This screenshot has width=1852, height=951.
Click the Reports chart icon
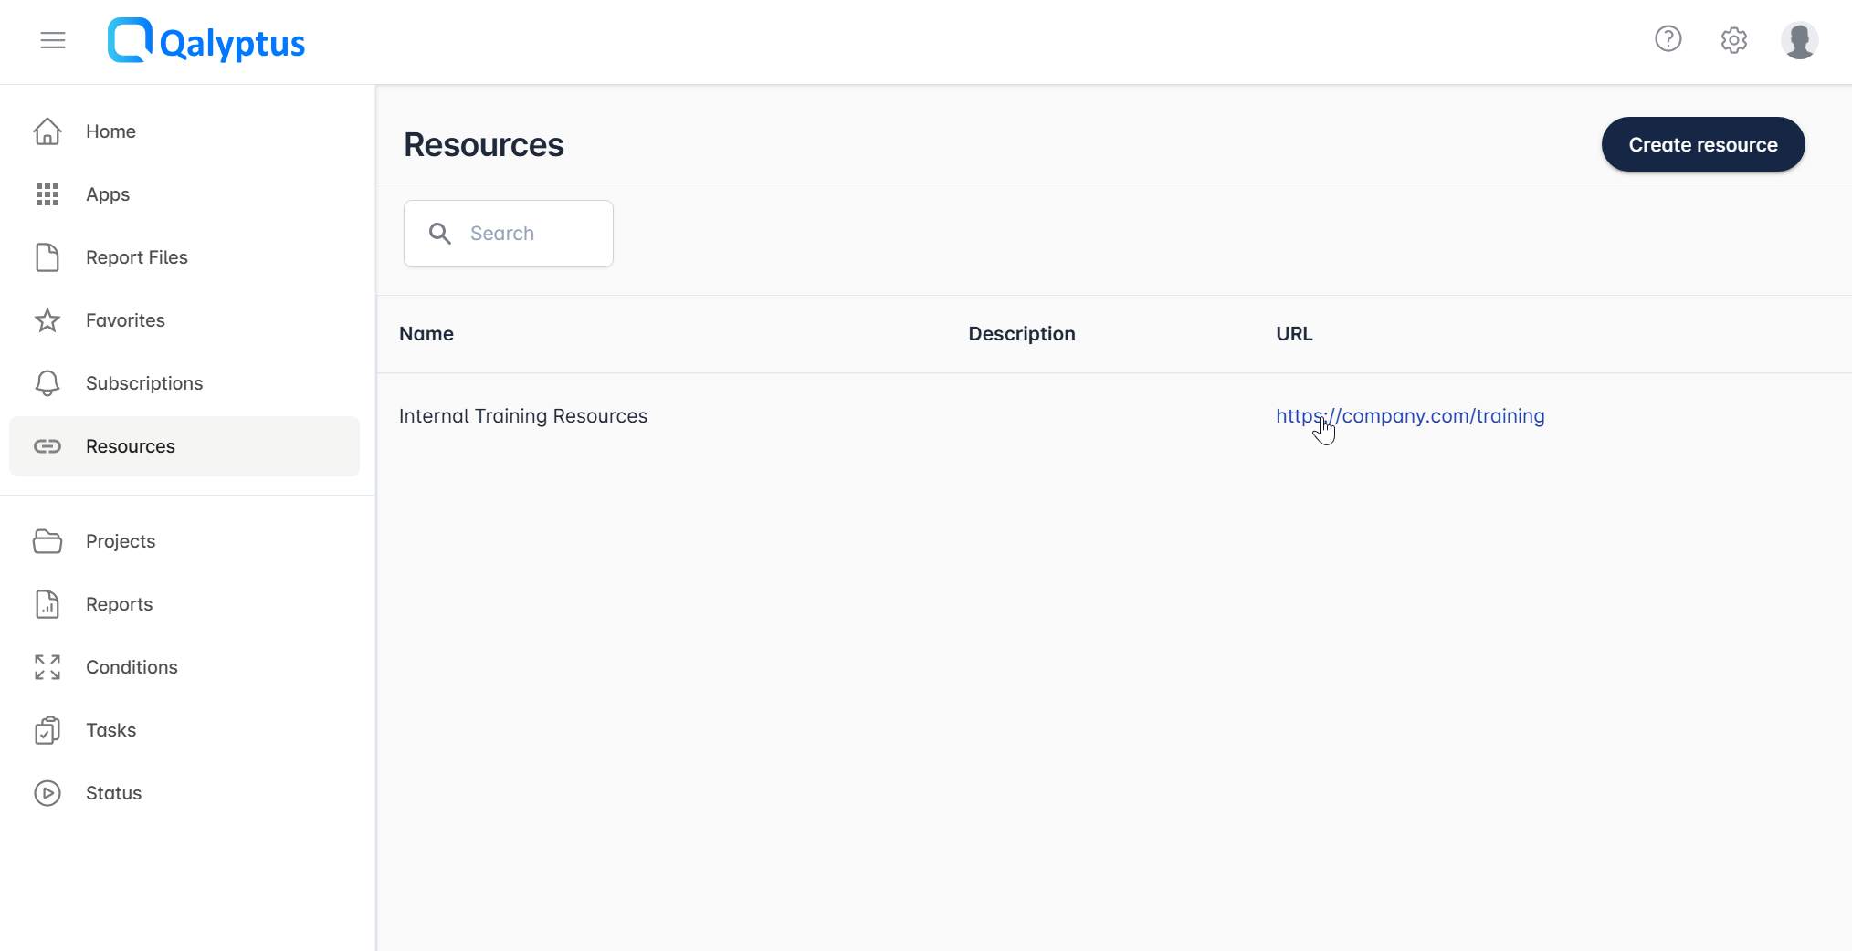[x=47, y=604]
